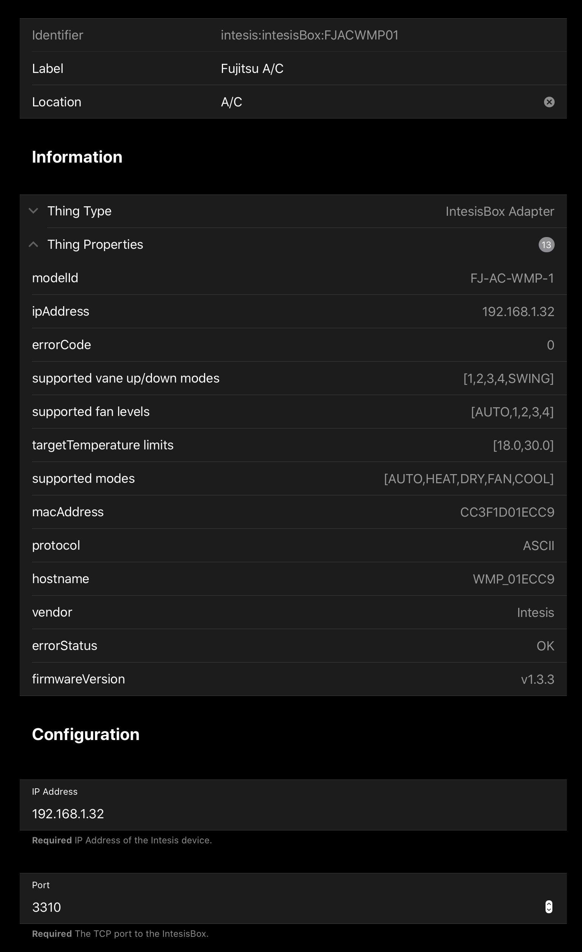Click the hostname value WMP_01ECC9
This screenshot has width=582, height=952.
point(513,579)
